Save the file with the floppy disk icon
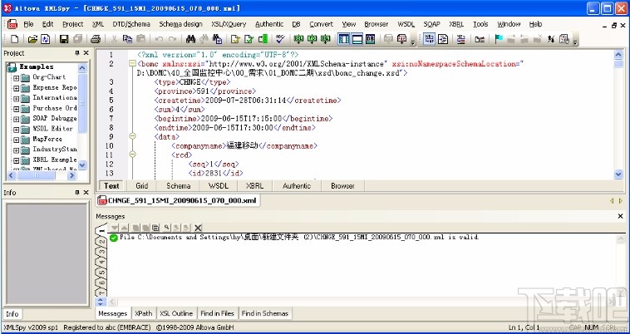 (64, 39)
